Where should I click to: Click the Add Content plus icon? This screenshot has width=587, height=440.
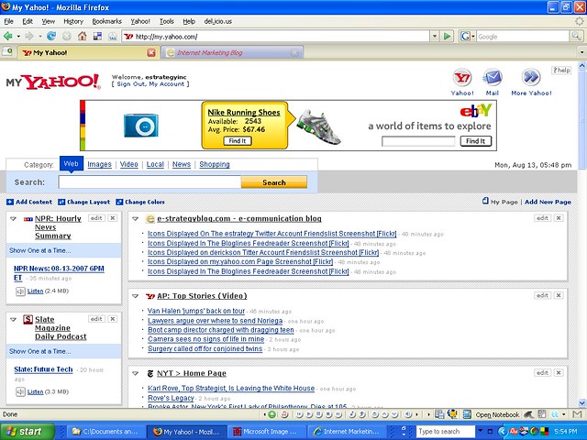tap(10, 202)
